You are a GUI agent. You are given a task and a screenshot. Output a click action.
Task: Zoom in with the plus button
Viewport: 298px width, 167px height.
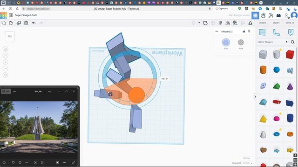(x=6, y=62)
